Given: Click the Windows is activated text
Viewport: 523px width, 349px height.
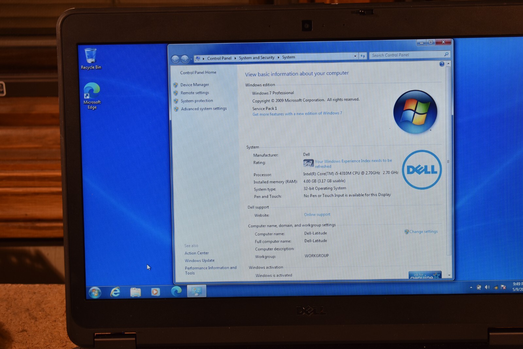Looking at the screenshot, I should coord(274,275).
